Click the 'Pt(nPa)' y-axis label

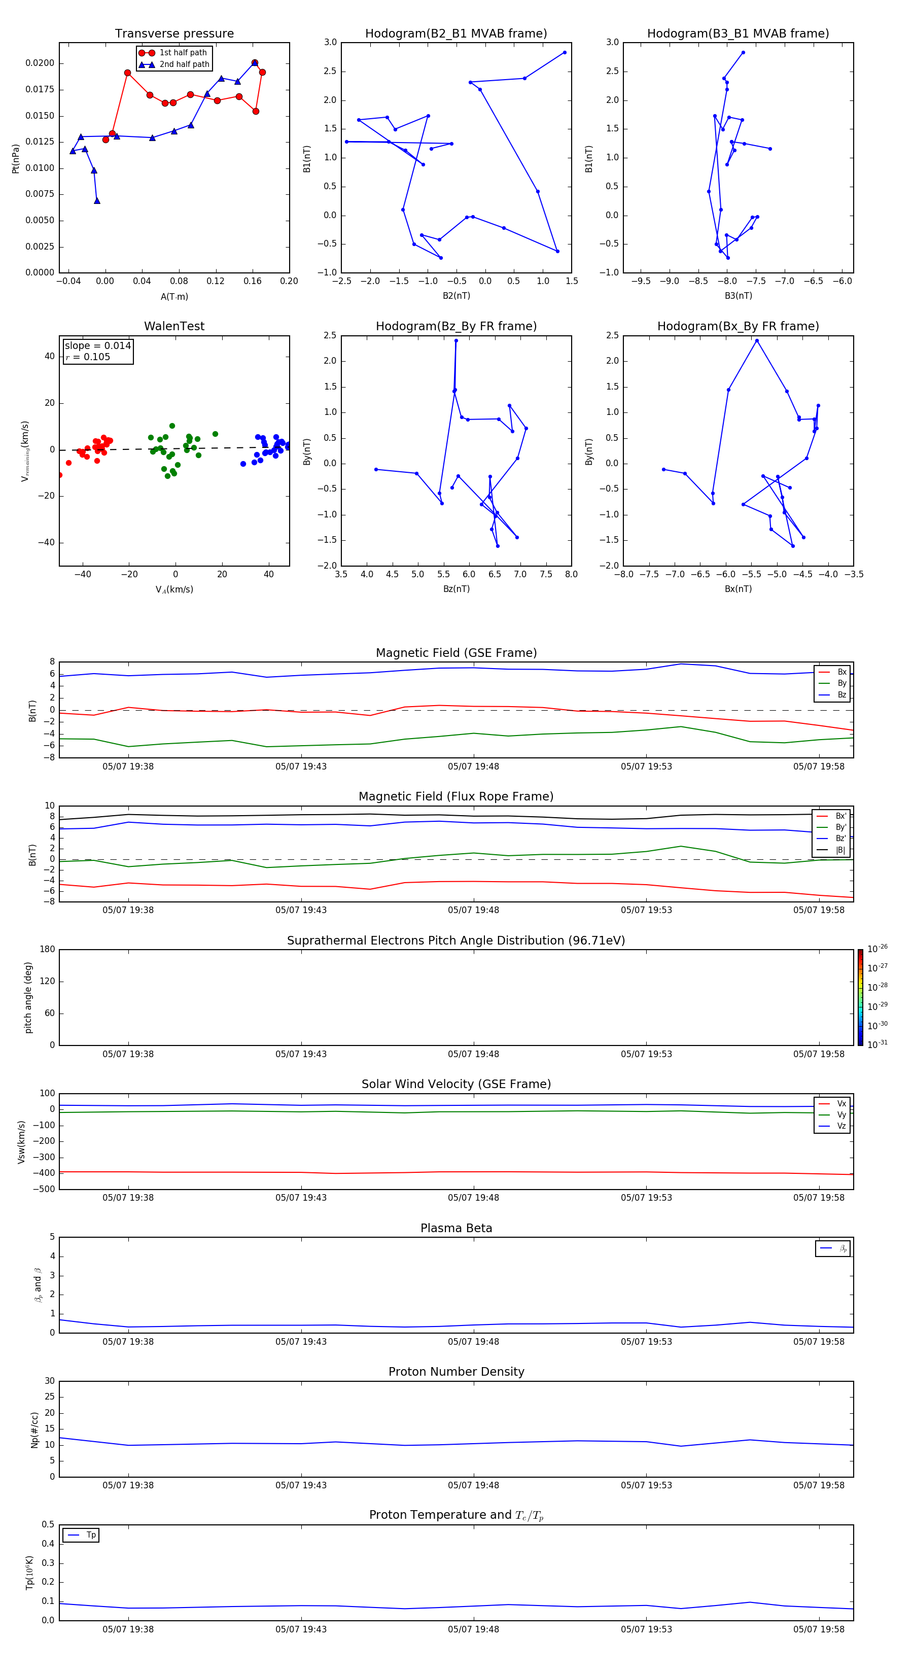16,159
